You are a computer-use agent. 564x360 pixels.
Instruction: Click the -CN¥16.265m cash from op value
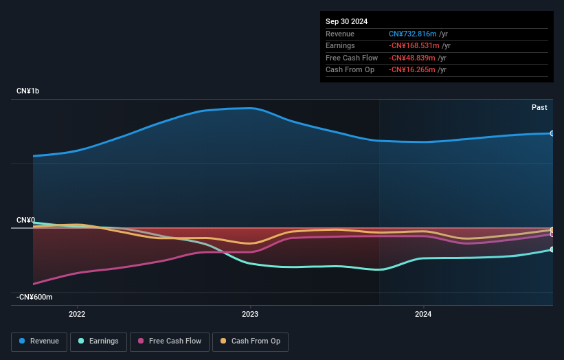[412, 70]
